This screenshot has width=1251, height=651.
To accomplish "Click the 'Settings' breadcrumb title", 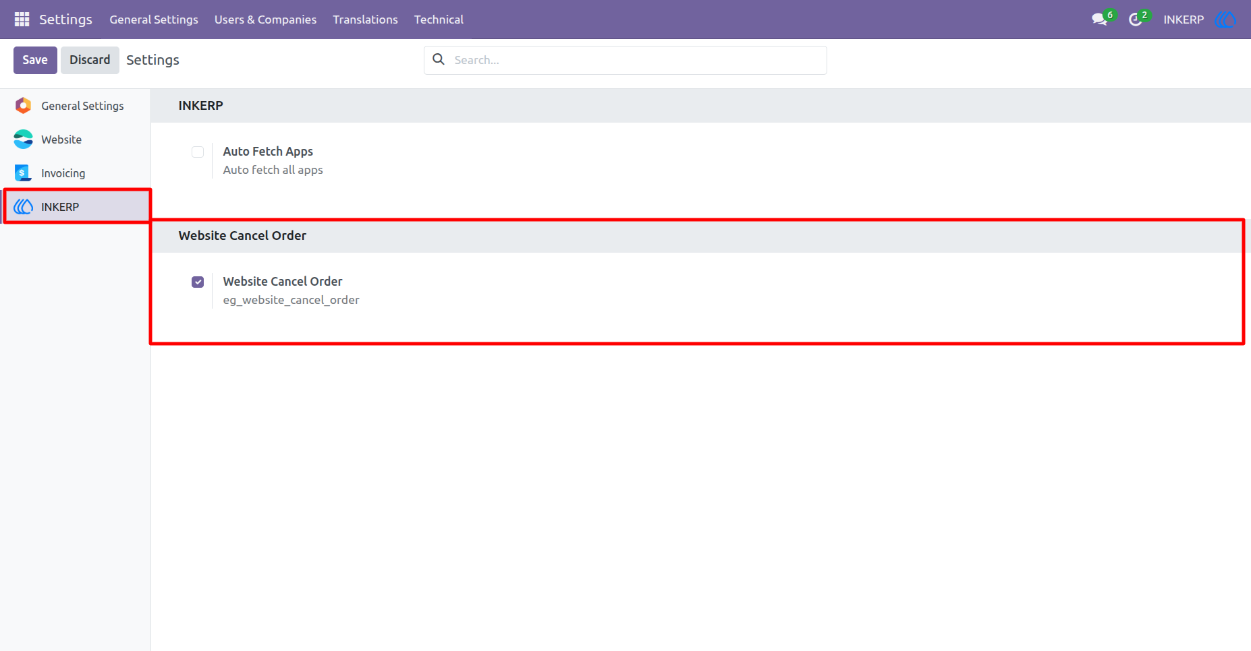I will point(152,60).
